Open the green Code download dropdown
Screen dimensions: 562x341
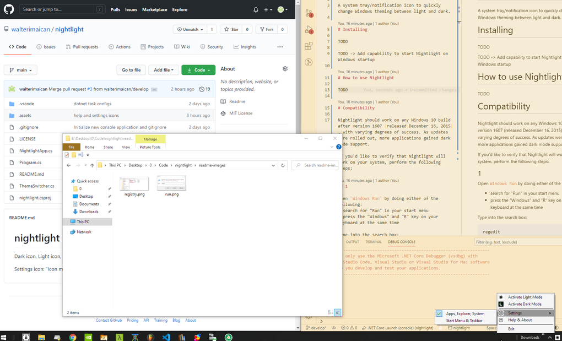coord(198,70)
